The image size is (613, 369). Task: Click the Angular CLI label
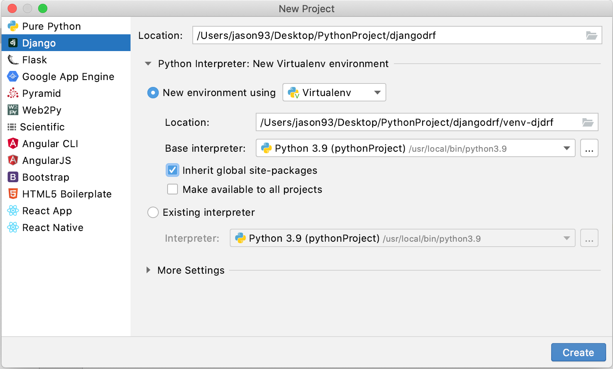50,144
